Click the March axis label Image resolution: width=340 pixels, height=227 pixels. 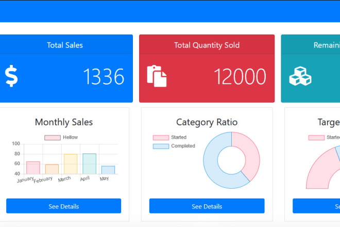[64, 179]
